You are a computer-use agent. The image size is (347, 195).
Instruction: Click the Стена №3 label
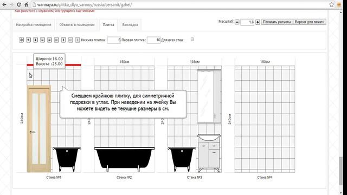click(x=195, y=177)
